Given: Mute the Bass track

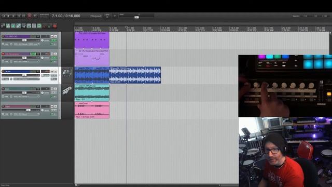Looking at the screenshot, I should [52, 89].
